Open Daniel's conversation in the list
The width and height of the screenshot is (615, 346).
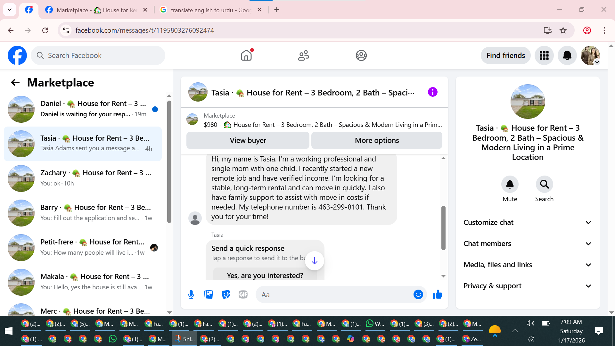83,109
